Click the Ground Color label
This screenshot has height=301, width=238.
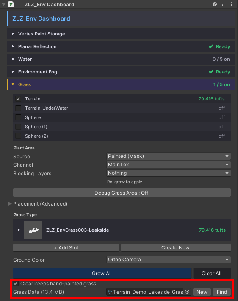(x=29, y=260)
